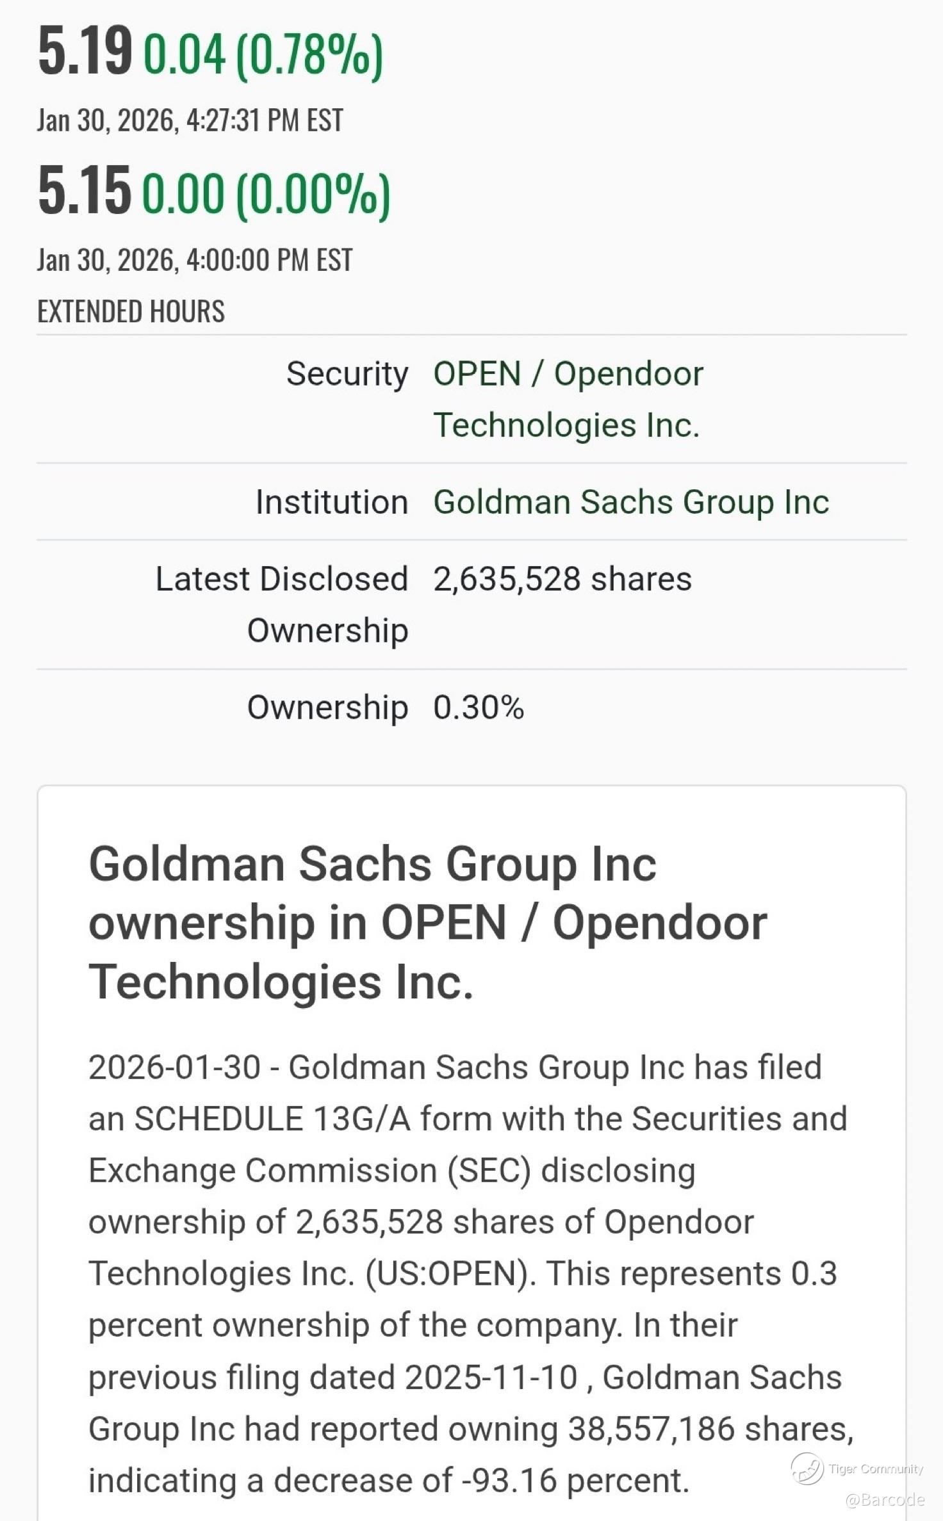
Task: Click the EXTENDED HOURS label
Action: pyautogui.click(x=131, y=312)
